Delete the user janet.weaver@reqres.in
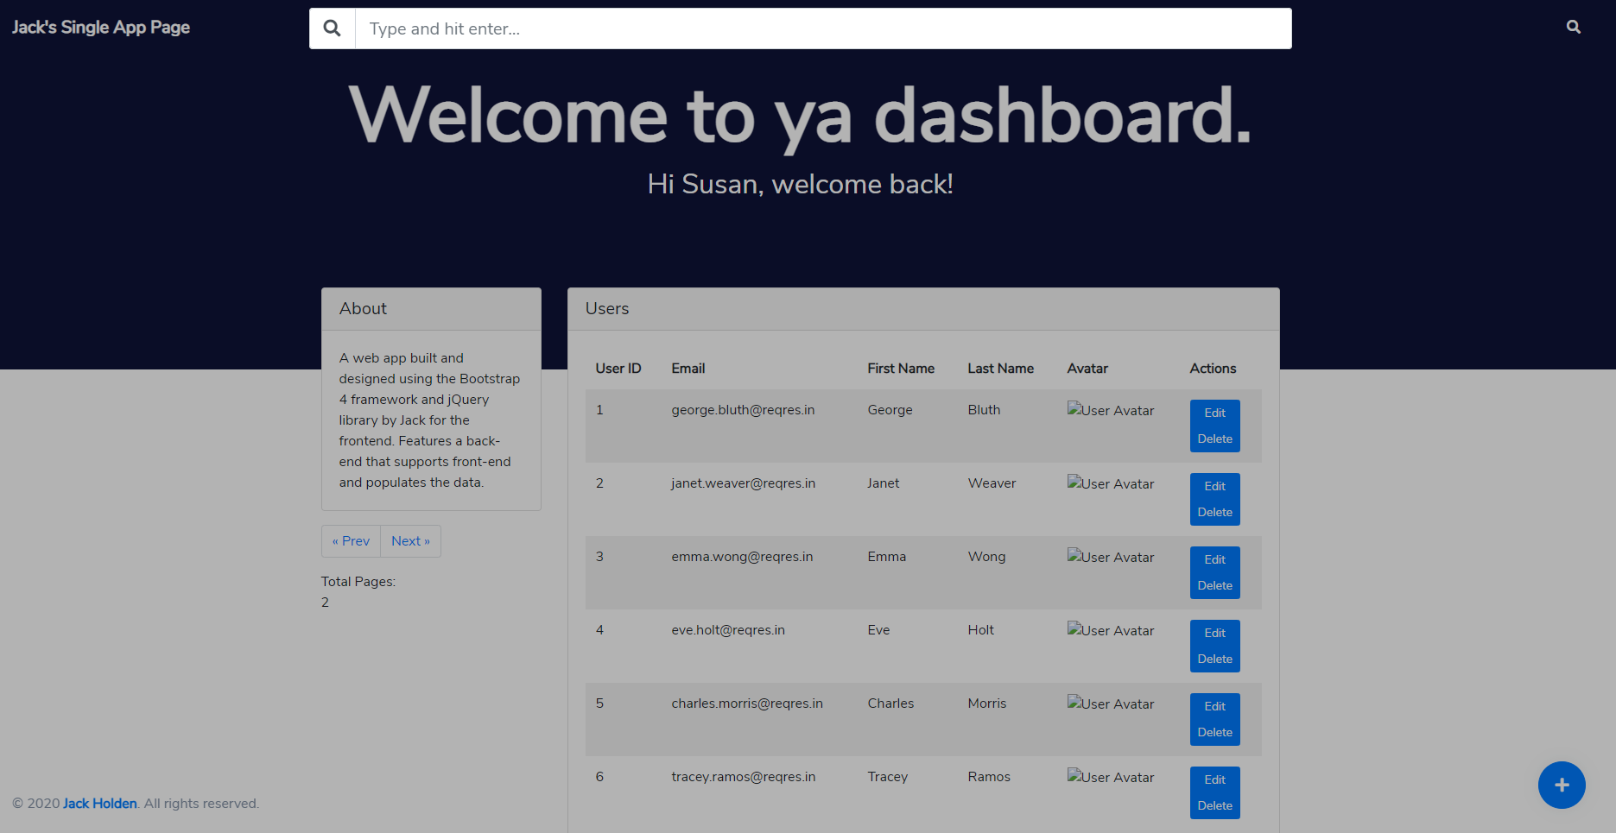 coord(1214,512)
